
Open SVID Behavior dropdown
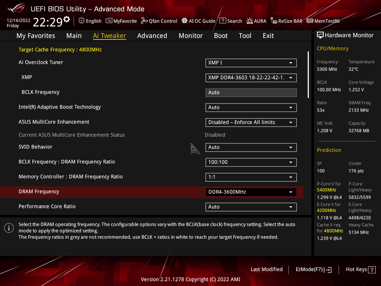[251, 147]
